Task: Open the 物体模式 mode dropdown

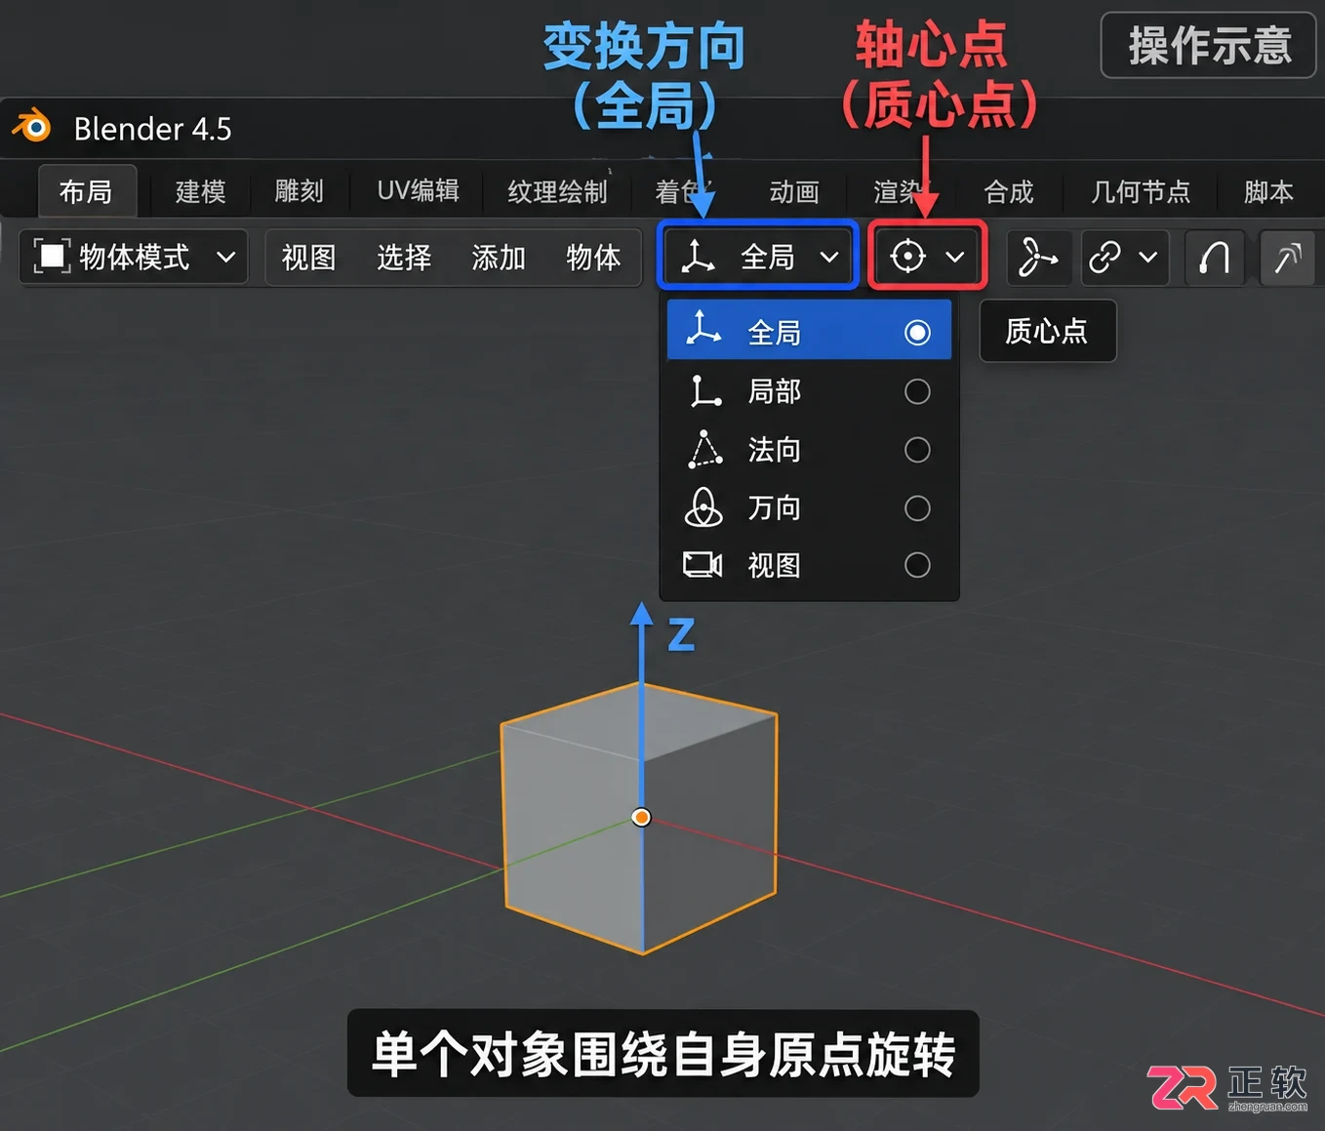Action: click(x=134, y=257)
